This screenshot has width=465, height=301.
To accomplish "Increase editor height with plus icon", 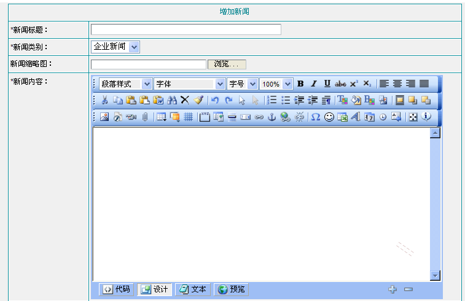I will coord(393,289).
